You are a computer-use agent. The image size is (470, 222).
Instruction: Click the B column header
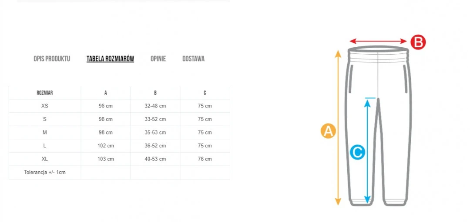click(155, 93)
